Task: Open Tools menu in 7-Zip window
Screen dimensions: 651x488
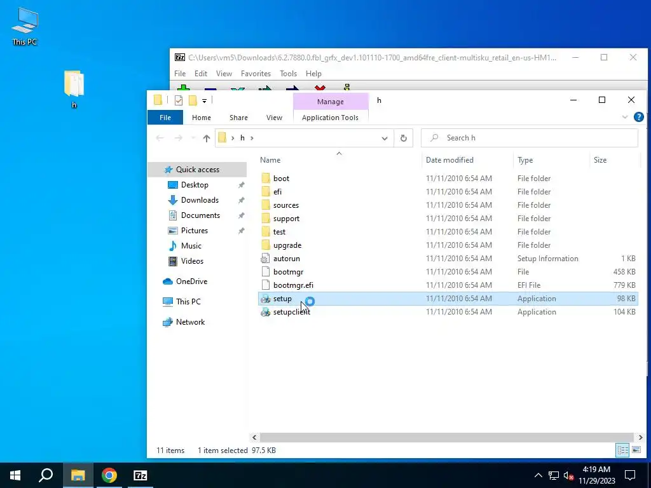Action: [288, 74]
